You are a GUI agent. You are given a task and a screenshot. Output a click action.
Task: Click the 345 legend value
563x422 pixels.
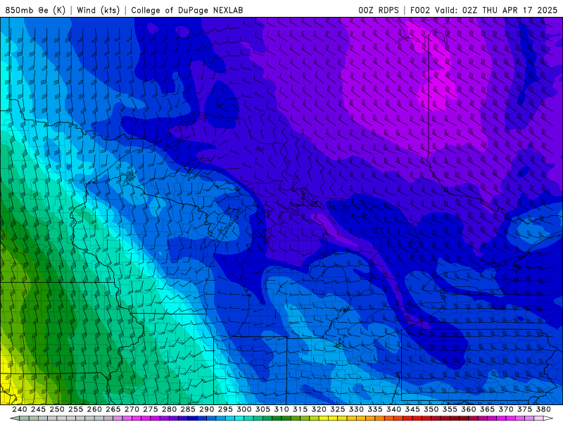click(x=412, y=409)
